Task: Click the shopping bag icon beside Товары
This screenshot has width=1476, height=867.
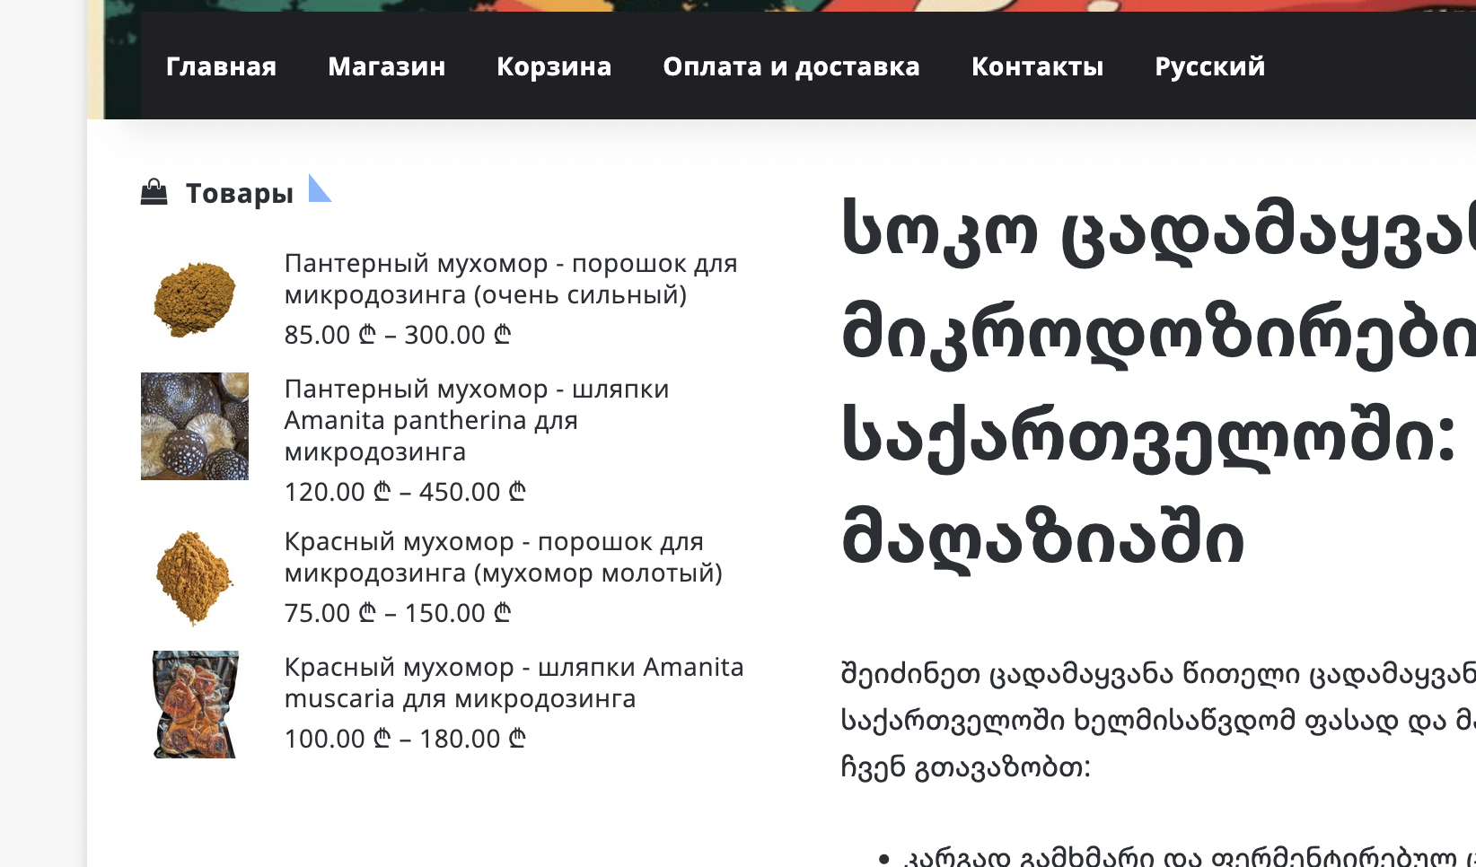Action: (x=154, y=192)
